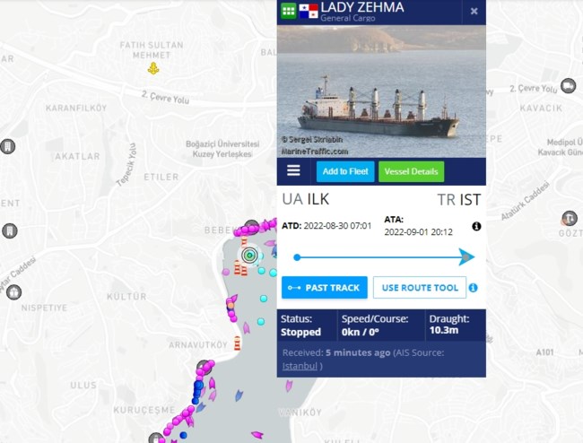Click the Panama flag icon
The height and width of the screenshot is (443, 583).
click(x=309, y=11)
